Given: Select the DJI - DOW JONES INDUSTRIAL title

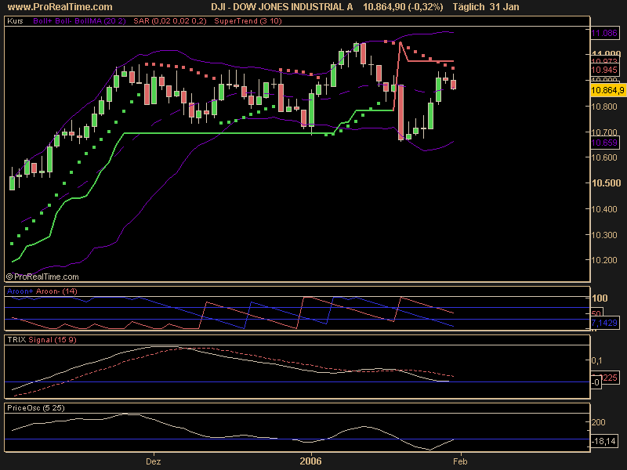Looking at the screenshot, I should pyautogui.click(x=282, y=7).
